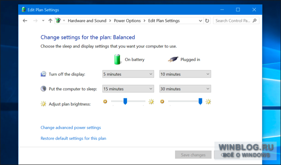Click the green battery icon
Screen dimensions: 281x165
pos(118,59)
